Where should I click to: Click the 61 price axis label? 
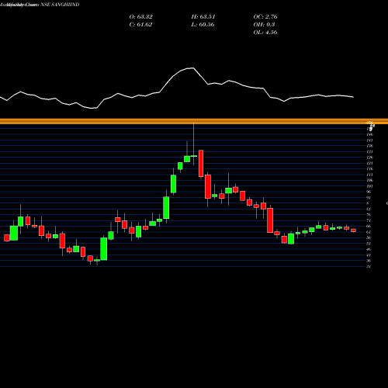369,232
